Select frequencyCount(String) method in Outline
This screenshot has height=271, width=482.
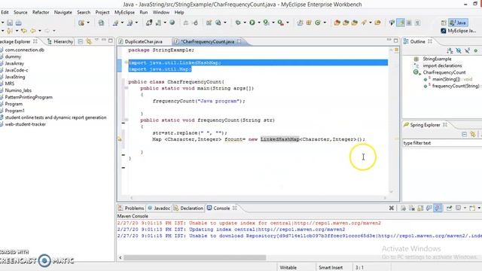click(x=456, y=86)
